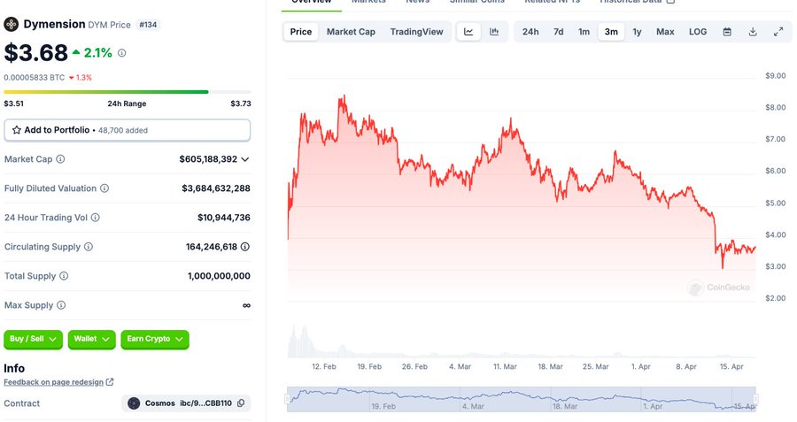Open the Buy / Sell dropdown
The height and width of the screenshot is (422, 797).
(x=33, y=339)
